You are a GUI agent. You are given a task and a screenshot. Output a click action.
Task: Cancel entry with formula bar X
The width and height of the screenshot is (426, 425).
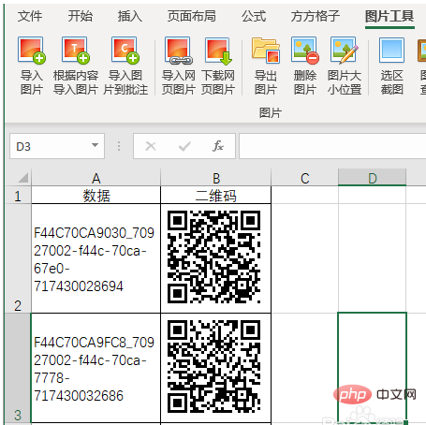pyautogui.click(x=151, y=146)
